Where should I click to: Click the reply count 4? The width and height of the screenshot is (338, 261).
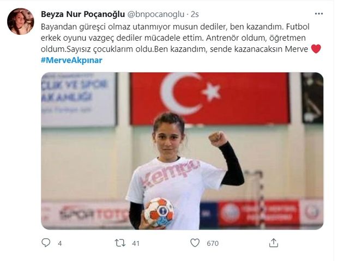[x=60, y=244]
